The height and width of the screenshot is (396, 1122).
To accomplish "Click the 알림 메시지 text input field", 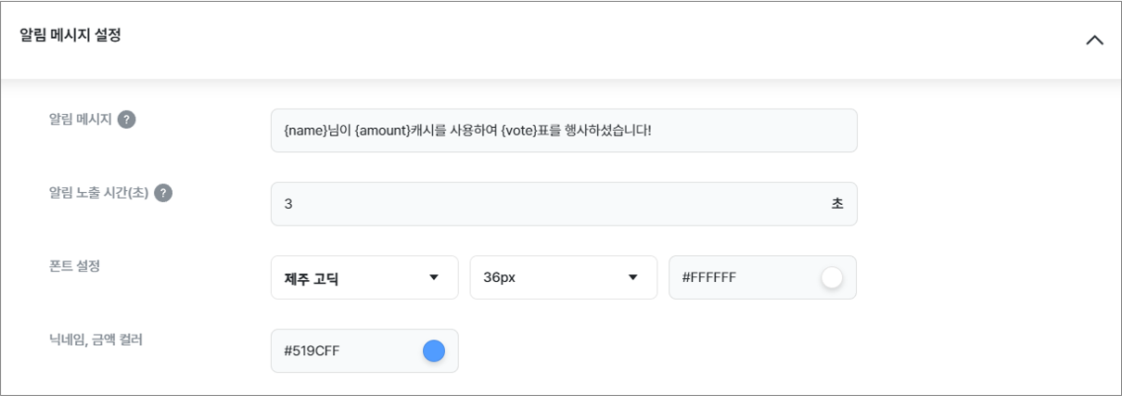I will coord(564,131).
